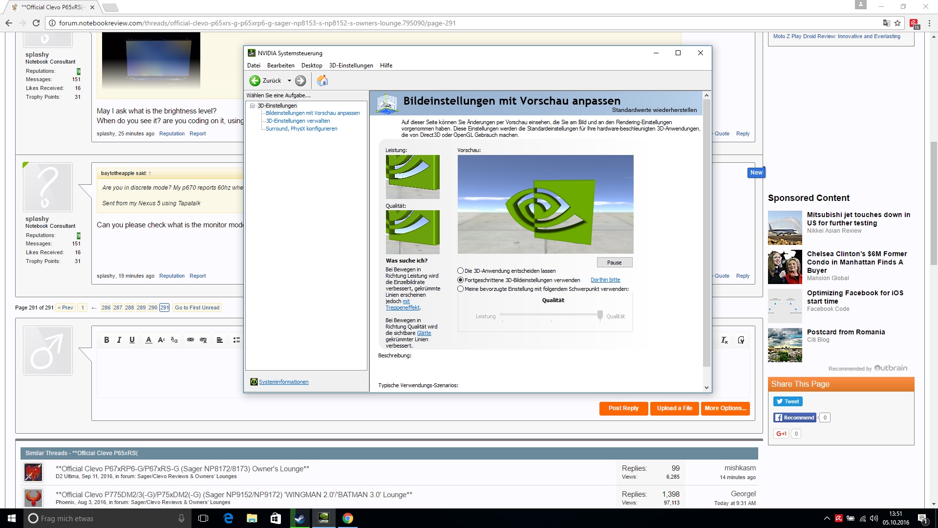Click the NVIDIA home/refresh icon

pos(322,80)
